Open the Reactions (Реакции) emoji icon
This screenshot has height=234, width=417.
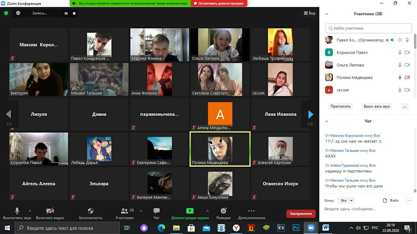pos(223,211)
